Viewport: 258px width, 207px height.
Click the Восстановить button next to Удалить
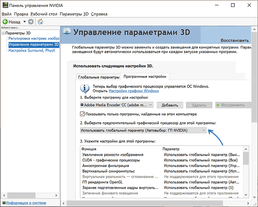(233, 105)
